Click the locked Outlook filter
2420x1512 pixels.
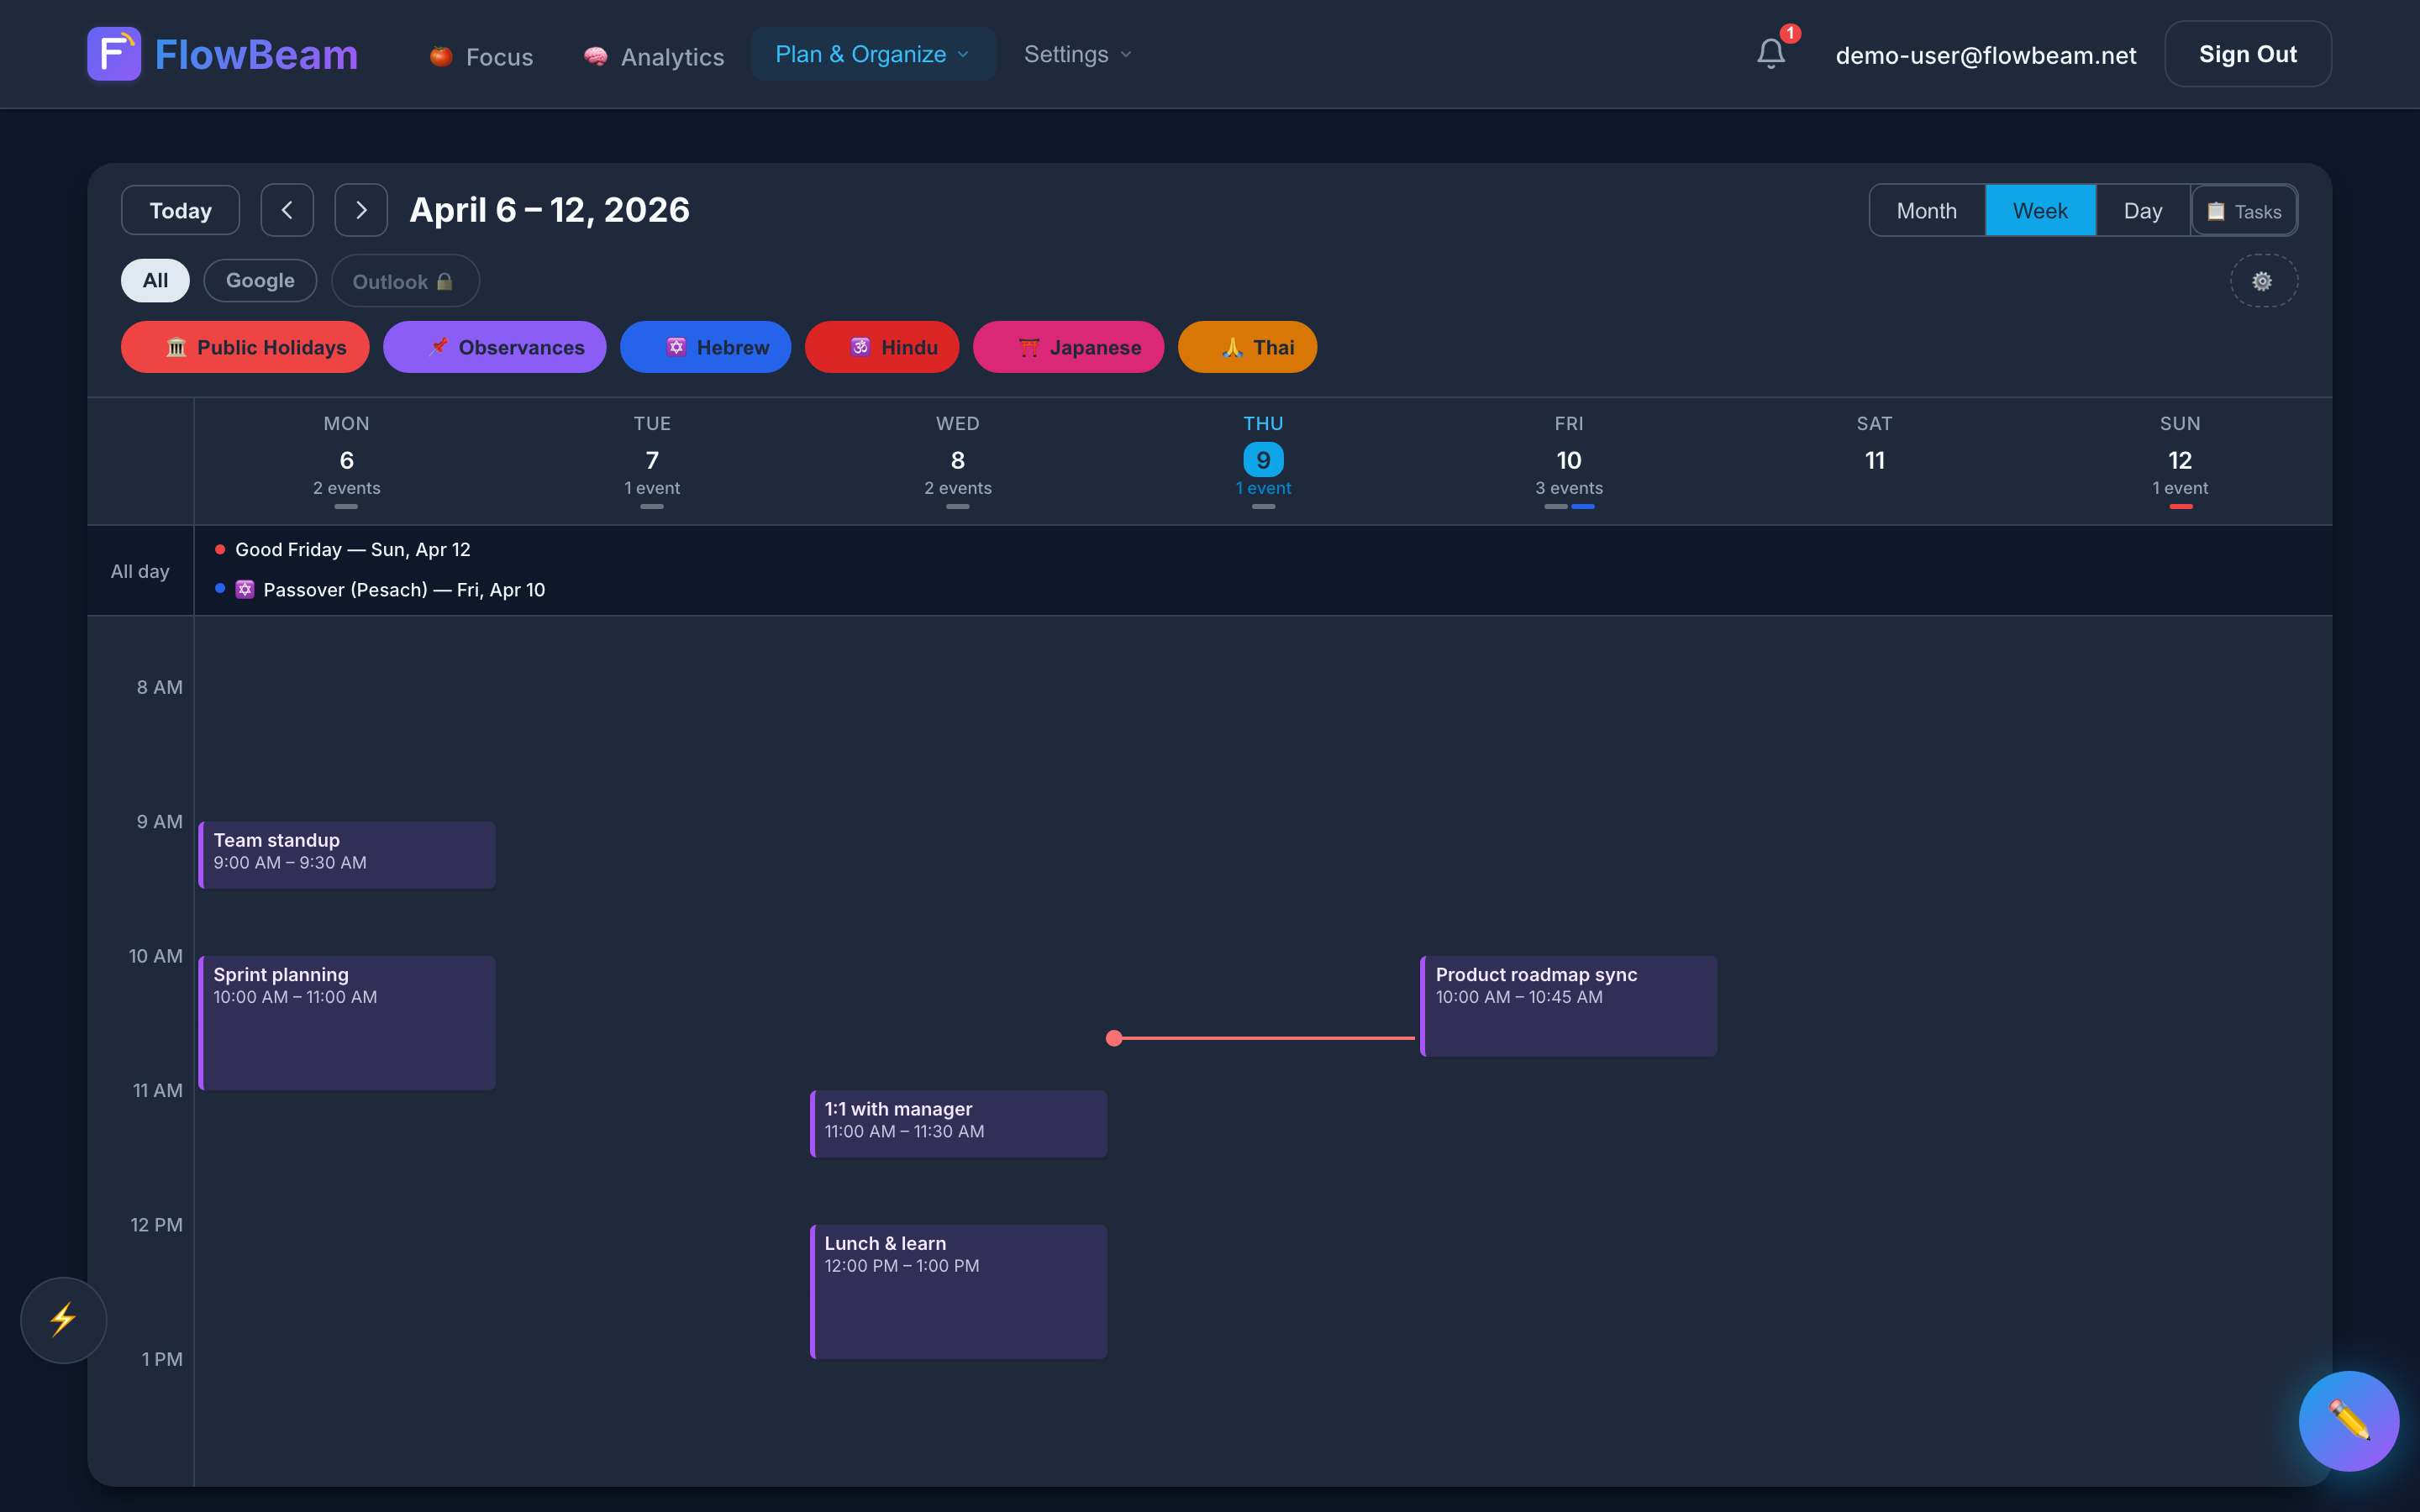(x=404, y=281)
